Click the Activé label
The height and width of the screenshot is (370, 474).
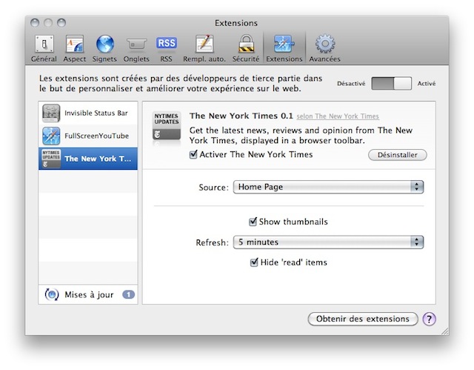[427, 84]
